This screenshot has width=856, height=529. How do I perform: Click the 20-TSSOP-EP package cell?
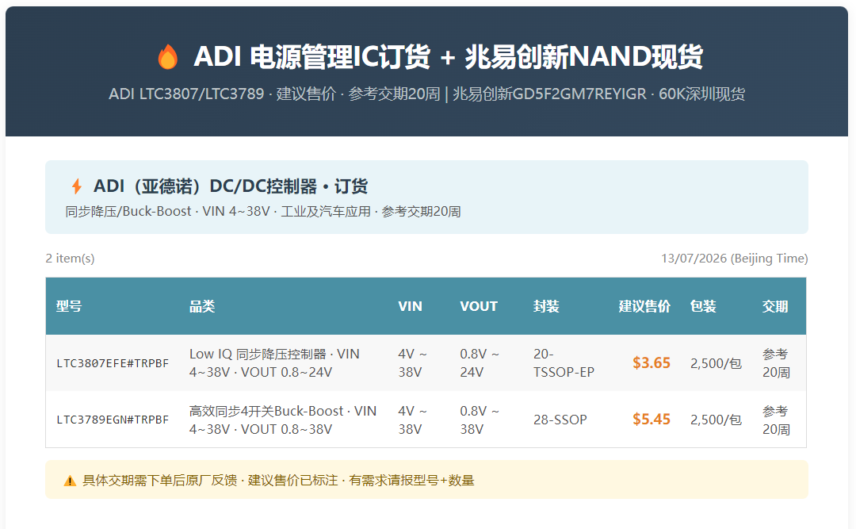pos(564,363)
